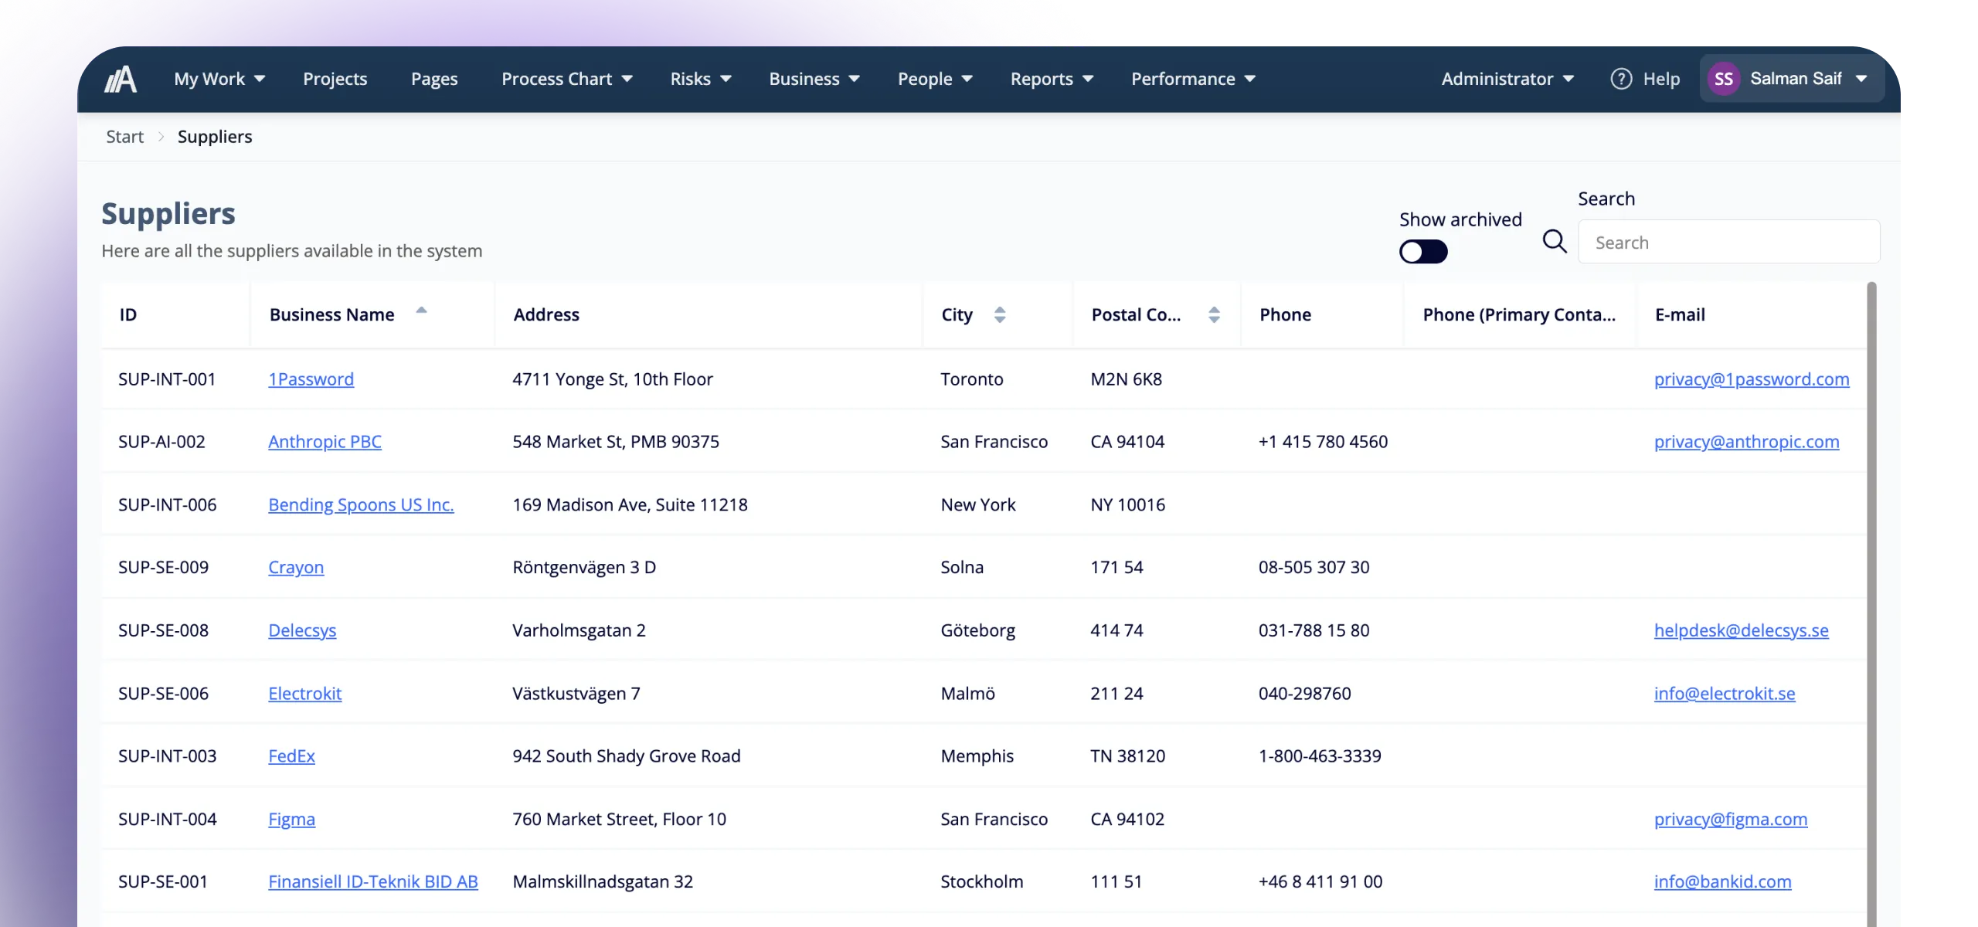Image resolution: width=1978 pixels, height=927 pixels.
Task: Email privacy@1password.com
Action: pyautogui.click(x=1752, y=379)
